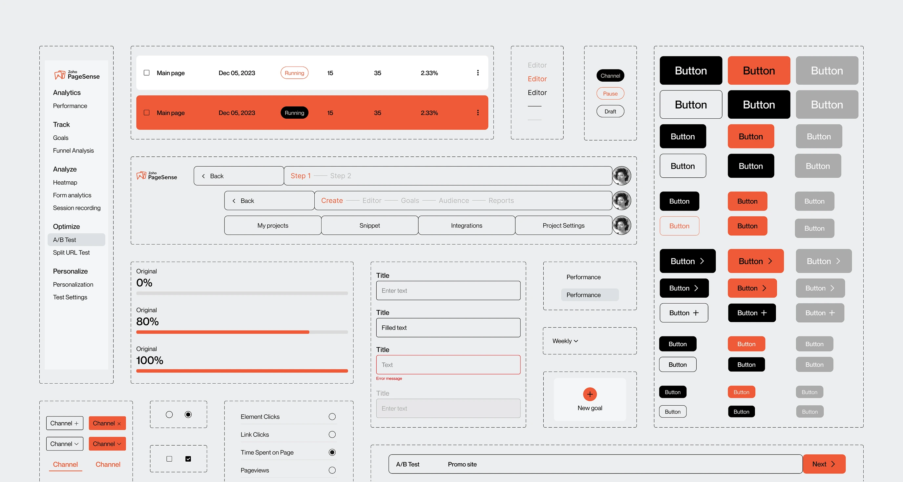The height and width of the screenshot is (482, 903).
Task: Check the empty standalone checkbox
Action: [x=169, y=459]
